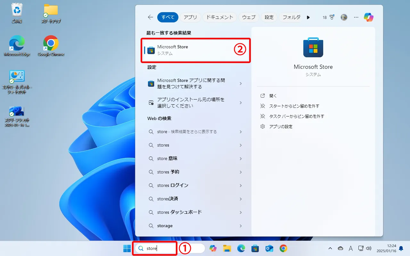The height and width of the screenshot is (256, 410).
Task: Open the notification bell icon
Action: 401,248
